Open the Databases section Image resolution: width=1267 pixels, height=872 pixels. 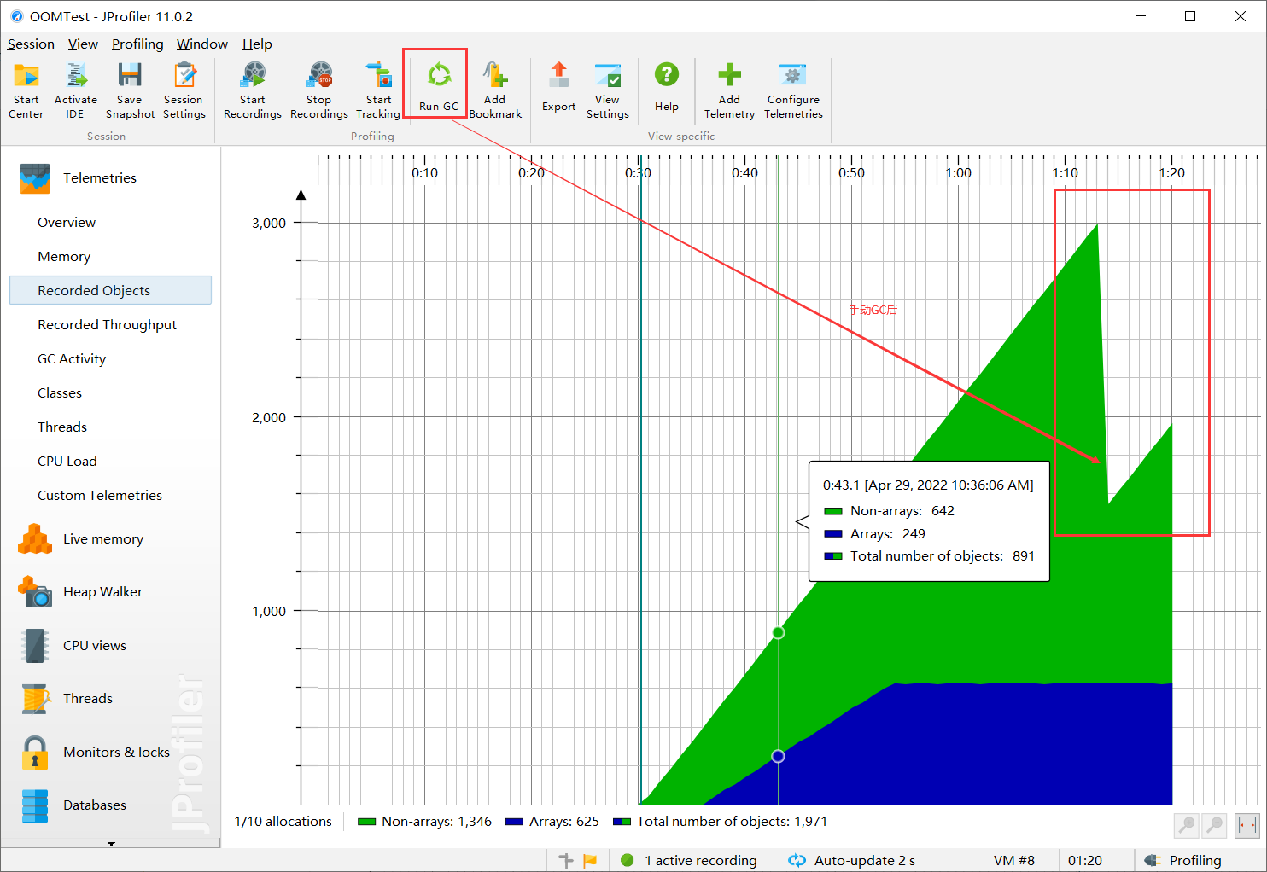pyautogui.click(x=73, y=805)
